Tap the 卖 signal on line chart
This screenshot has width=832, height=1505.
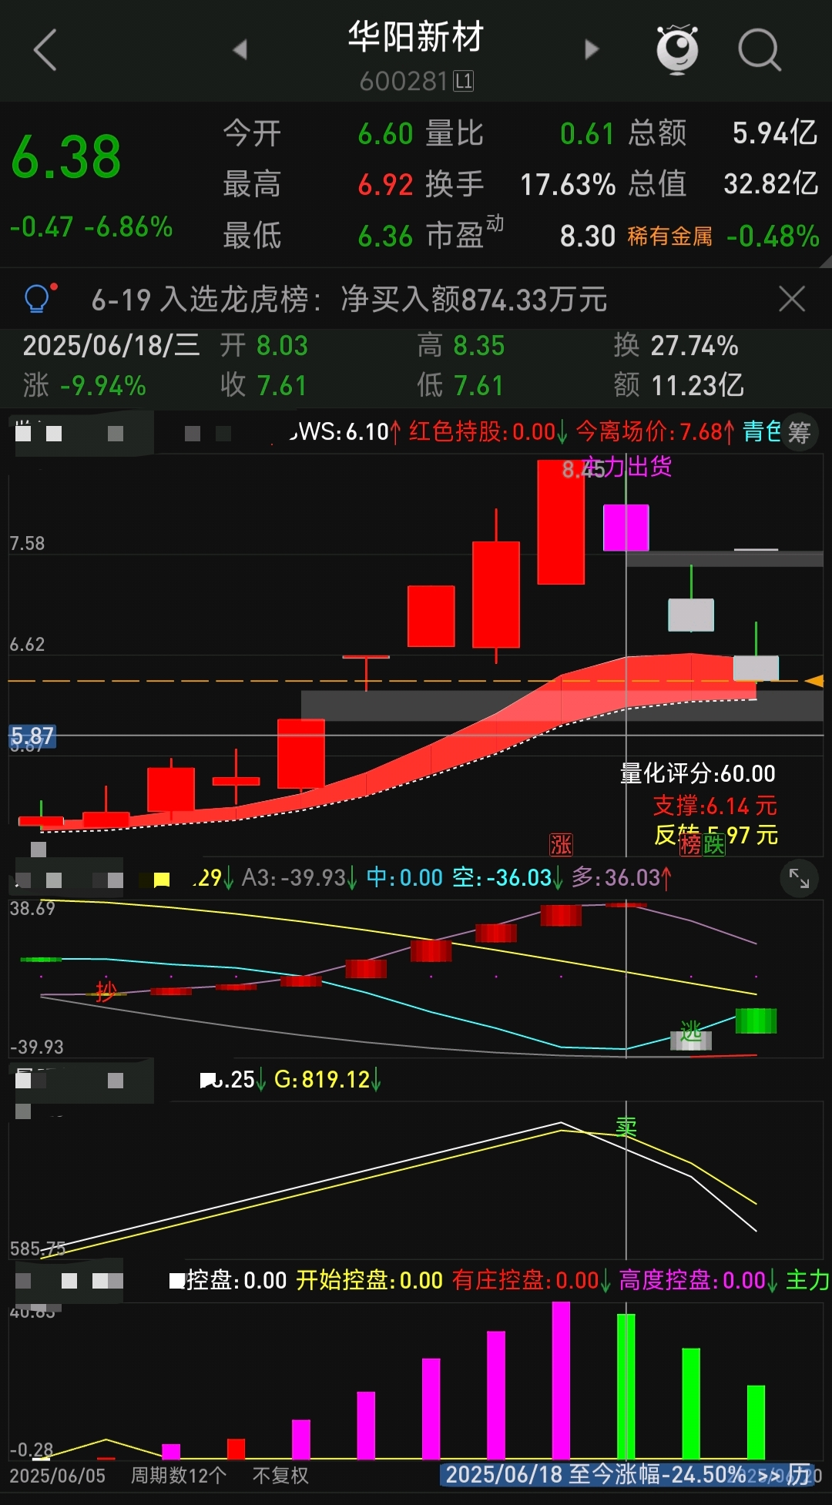[x=626, y=1128]
